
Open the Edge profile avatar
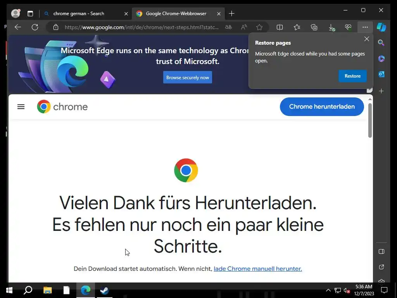tap(16, 14)
